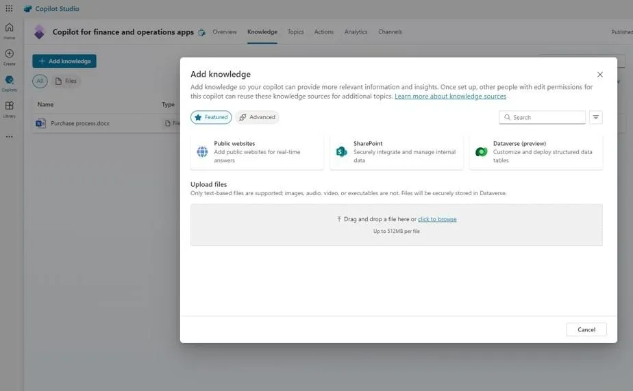
Task: Switch to the Topics tab
Action: point(295,32)
